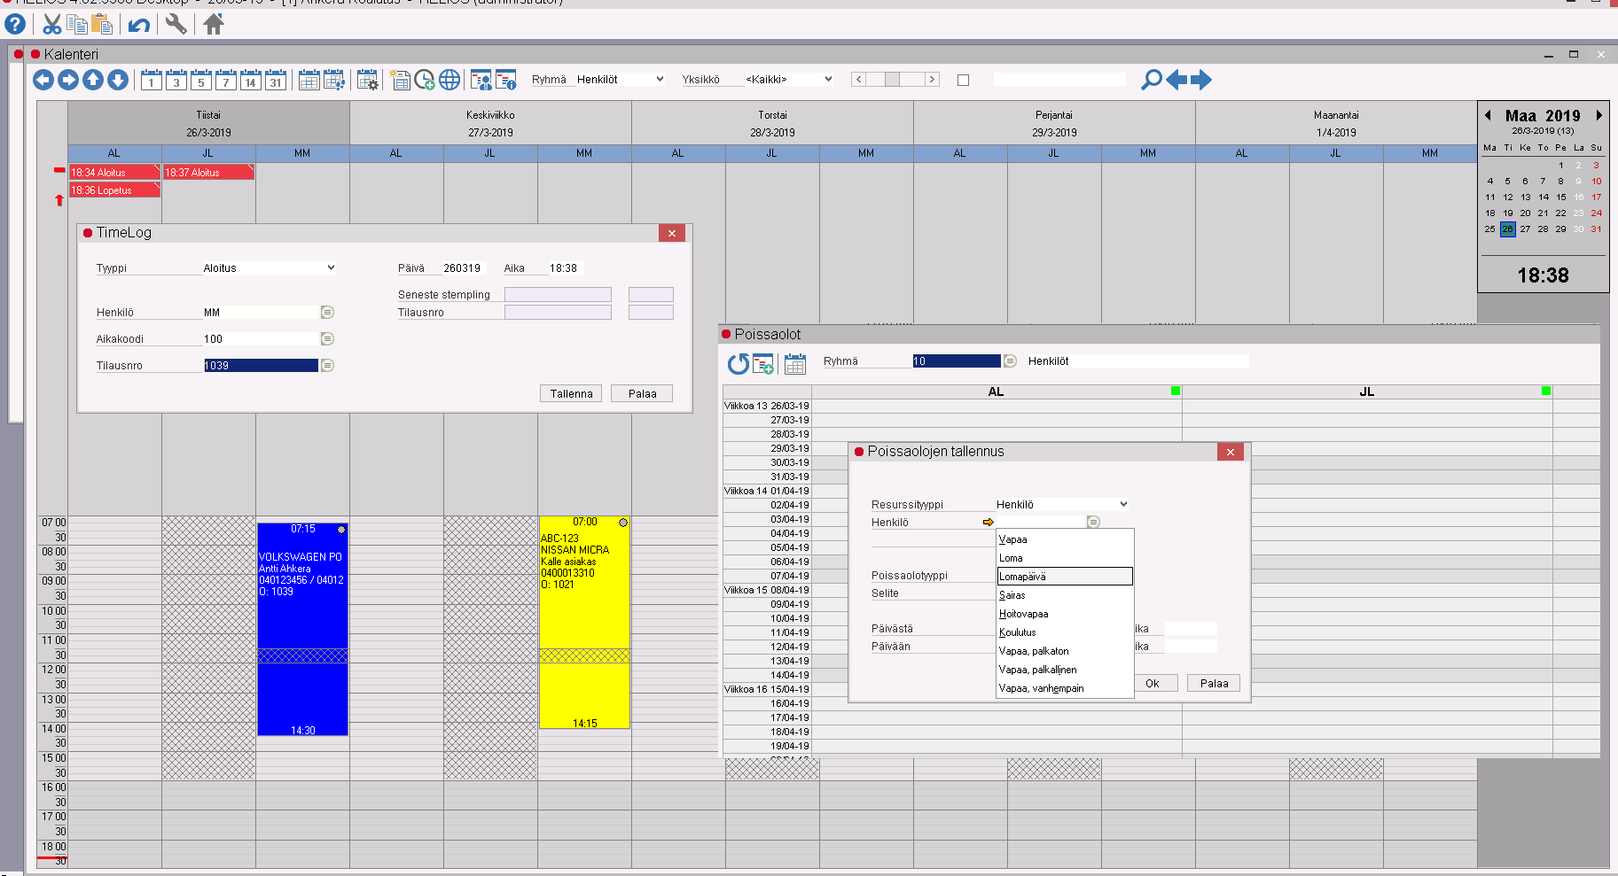1618x876 pixels.
Task: Click Palaa in Poissaolojen tallennus
Action: click(1214, 683)
